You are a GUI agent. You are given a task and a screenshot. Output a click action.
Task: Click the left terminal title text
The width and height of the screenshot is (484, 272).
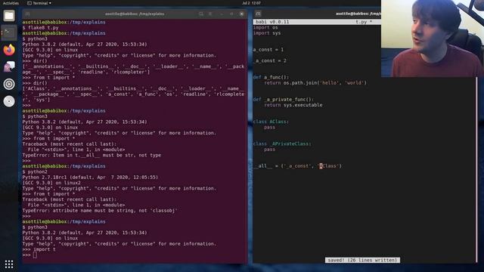(x=135, y=14)
